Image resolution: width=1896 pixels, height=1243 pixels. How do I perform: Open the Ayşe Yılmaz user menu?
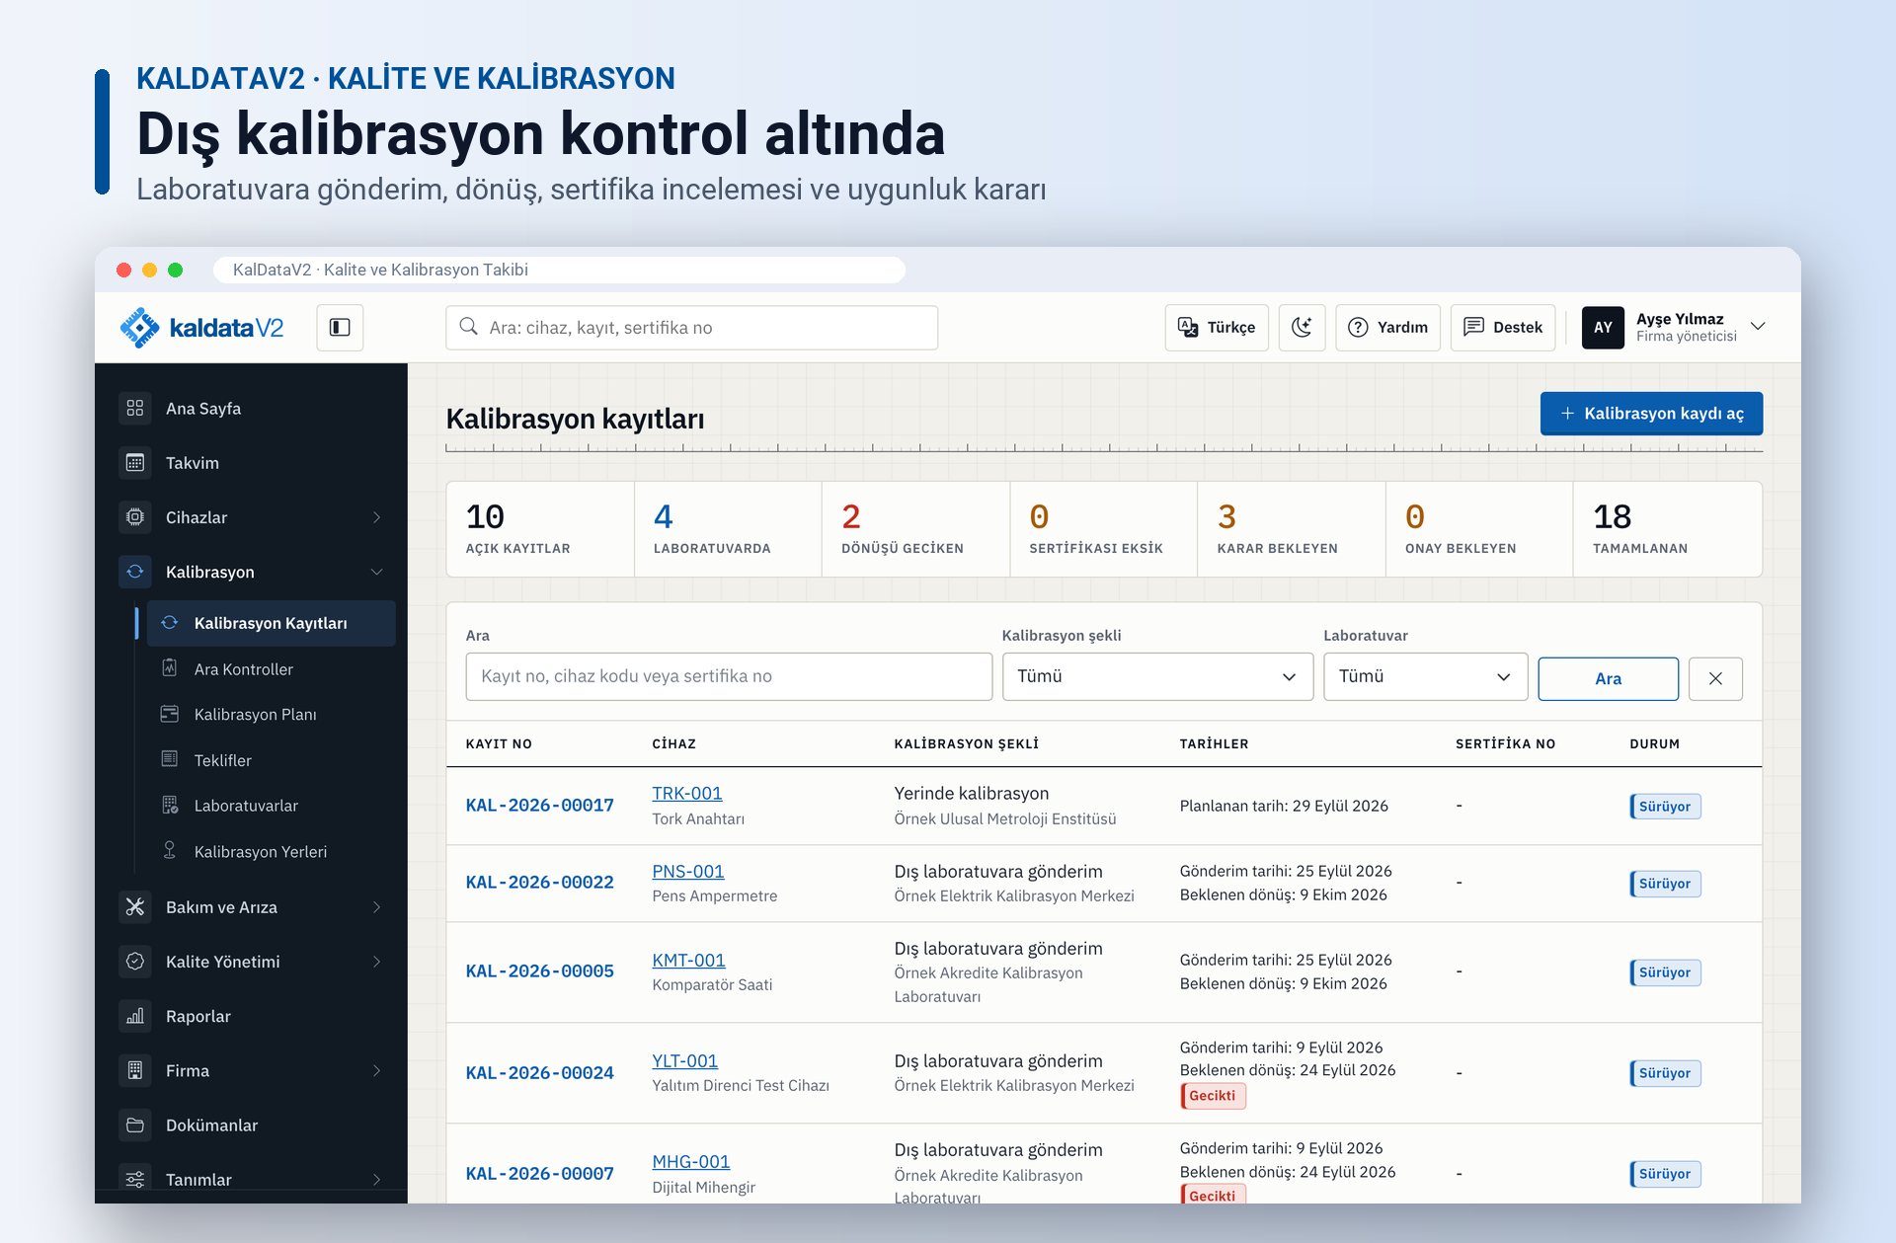pyautogui.click(x=1675, y=328)
